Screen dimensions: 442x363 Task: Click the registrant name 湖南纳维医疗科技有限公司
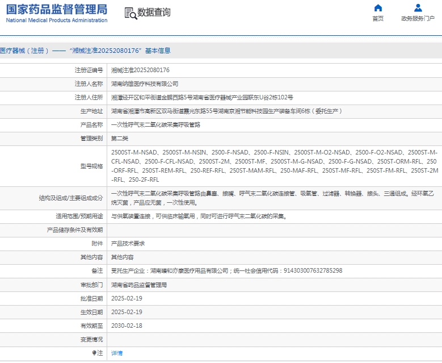click(145, 84)
